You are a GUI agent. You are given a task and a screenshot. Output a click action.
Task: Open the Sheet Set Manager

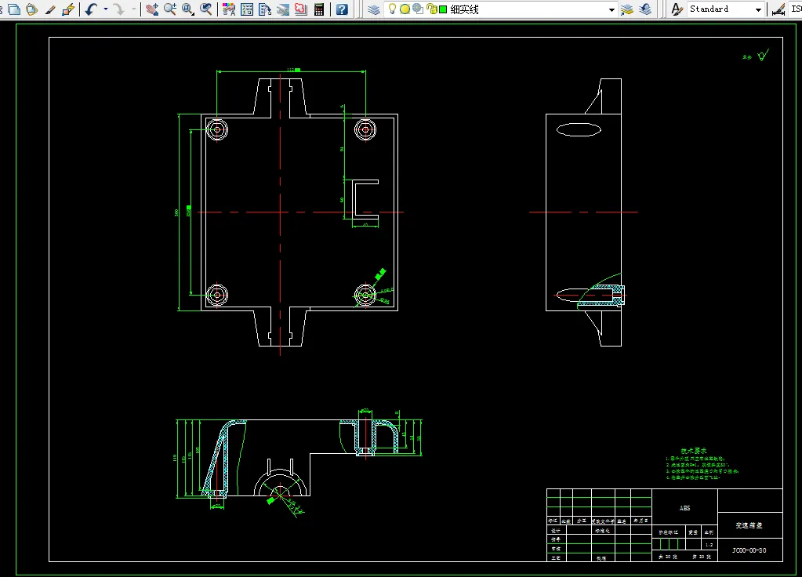(x=282, y=9)
